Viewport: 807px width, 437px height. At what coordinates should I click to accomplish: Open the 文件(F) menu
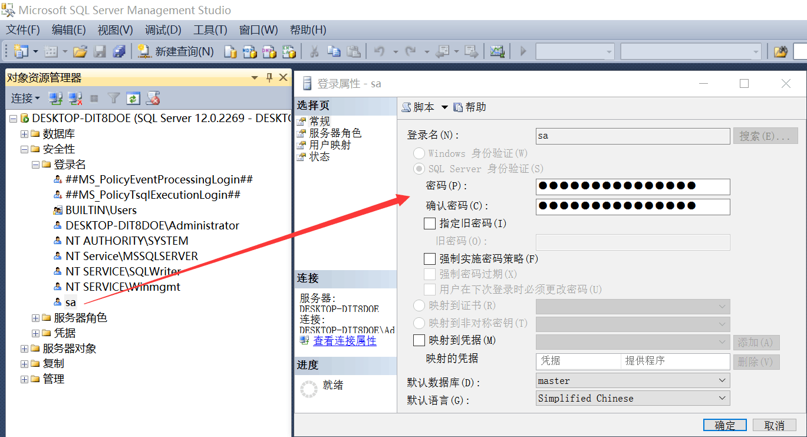click(x=23, y=29)
